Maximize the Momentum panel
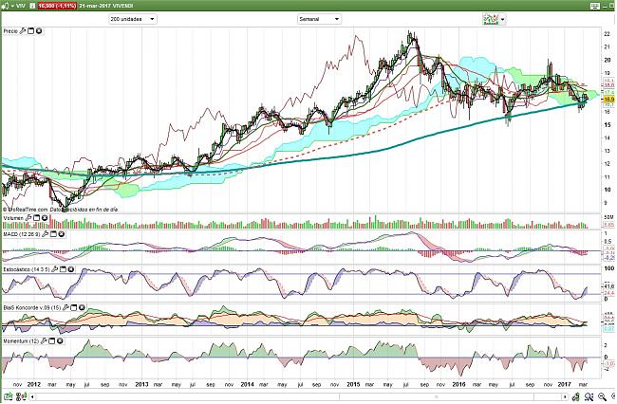Image resolution: width=617 pixels, height=404 pixels. tap(51, 341)
